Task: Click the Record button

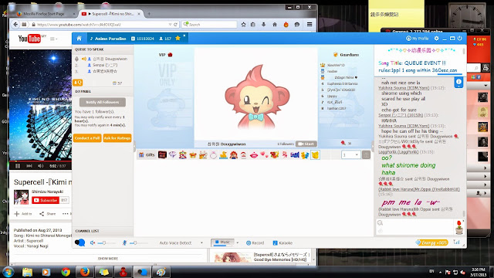Action: 255,242
